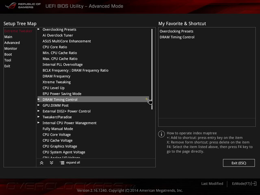Image resolution: width=260 pixels, height=195 pixels.
Task: Click the expand all label
Action: tap(73, 162)
